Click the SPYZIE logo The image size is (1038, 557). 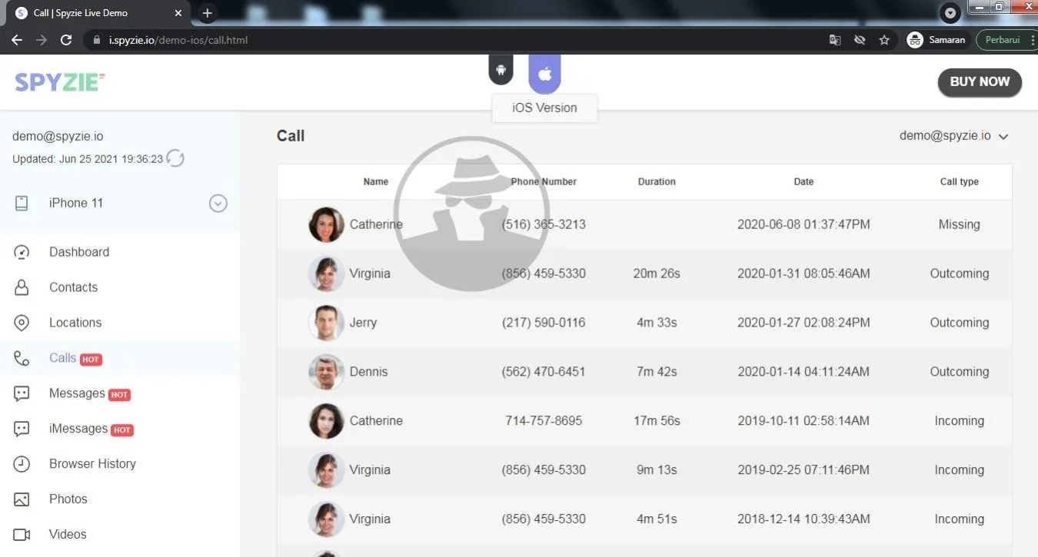[60, 82]
